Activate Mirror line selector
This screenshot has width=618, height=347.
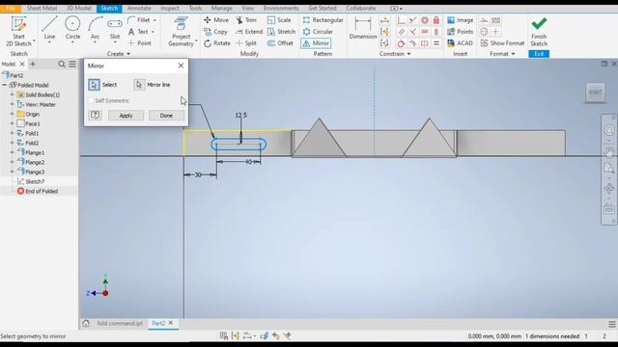coord(139,85)
